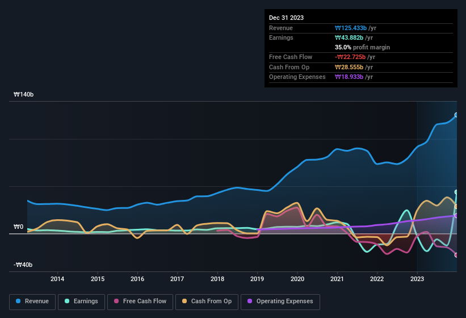Viewport: 466px width, 318px height.
Task: Select the 2020 x-axis label
Action: tap(297, 279)
